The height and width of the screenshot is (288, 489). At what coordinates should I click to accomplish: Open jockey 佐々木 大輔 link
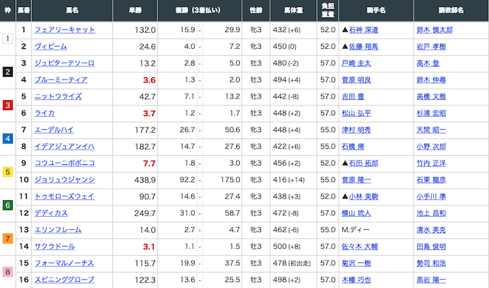(x=360, y=247)
